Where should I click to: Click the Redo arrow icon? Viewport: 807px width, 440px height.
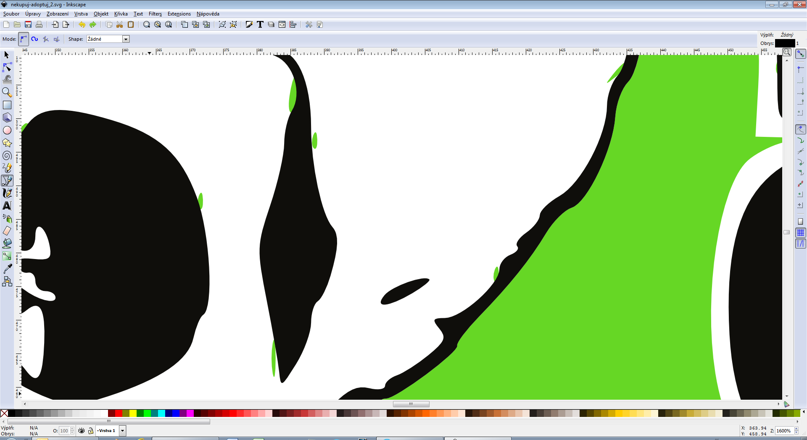(x=93, y=24)
